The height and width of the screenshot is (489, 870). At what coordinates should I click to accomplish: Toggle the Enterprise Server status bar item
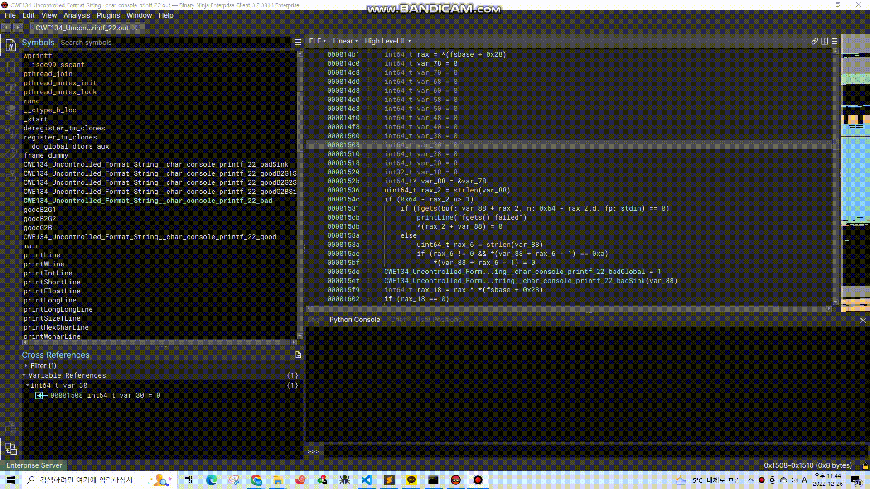click(x=34, y=465)
